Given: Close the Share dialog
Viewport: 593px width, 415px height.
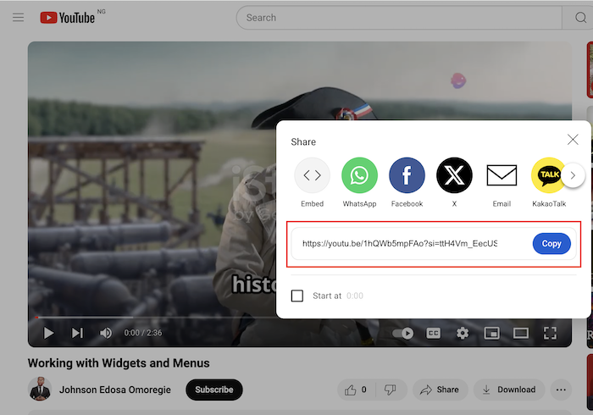Looking at the screenshot, I should click(573, 140).
